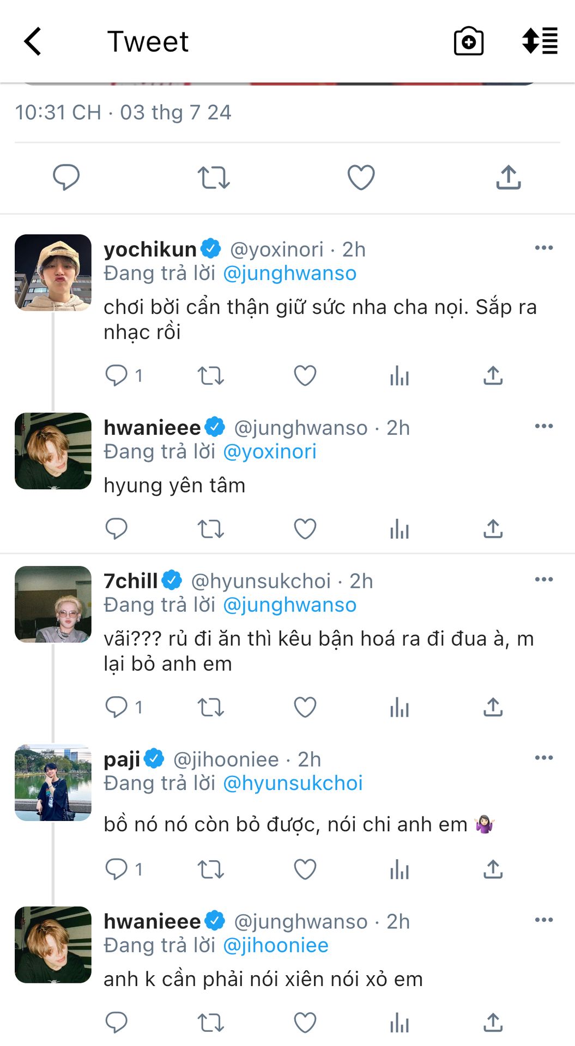This screenshot has height=1046, width=575.
Task: Open @junghwanso mention in yochikun's reply
Action: point(289,273)
